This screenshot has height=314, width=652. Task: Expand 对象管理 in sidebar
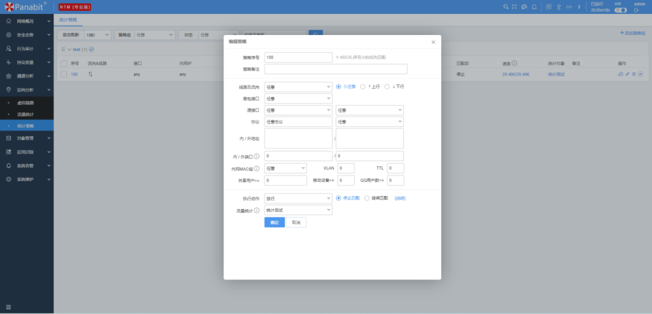point(27,138)
